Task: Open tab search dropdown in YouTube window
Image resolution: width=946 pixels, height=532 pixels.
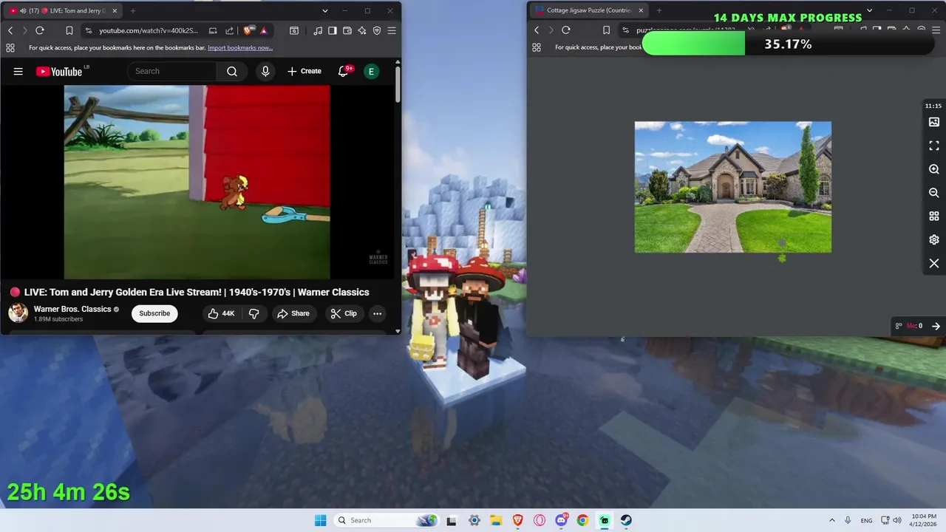Action: tap(324, 11)
